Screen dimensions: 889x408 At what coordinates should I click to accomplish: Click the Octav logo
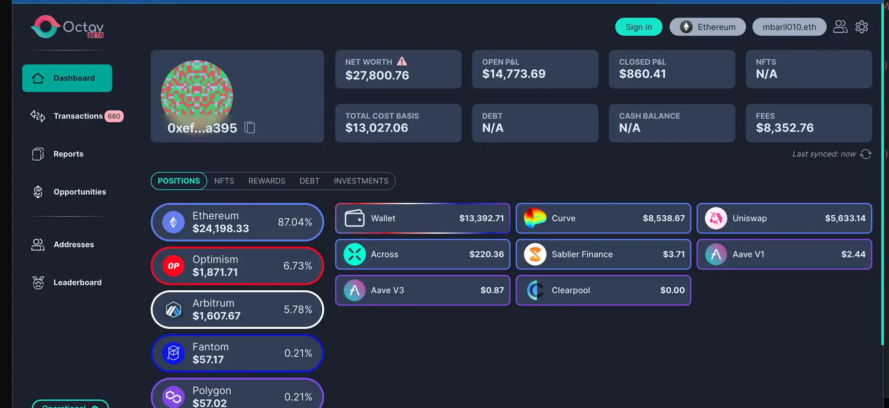[x=67, y=27]
